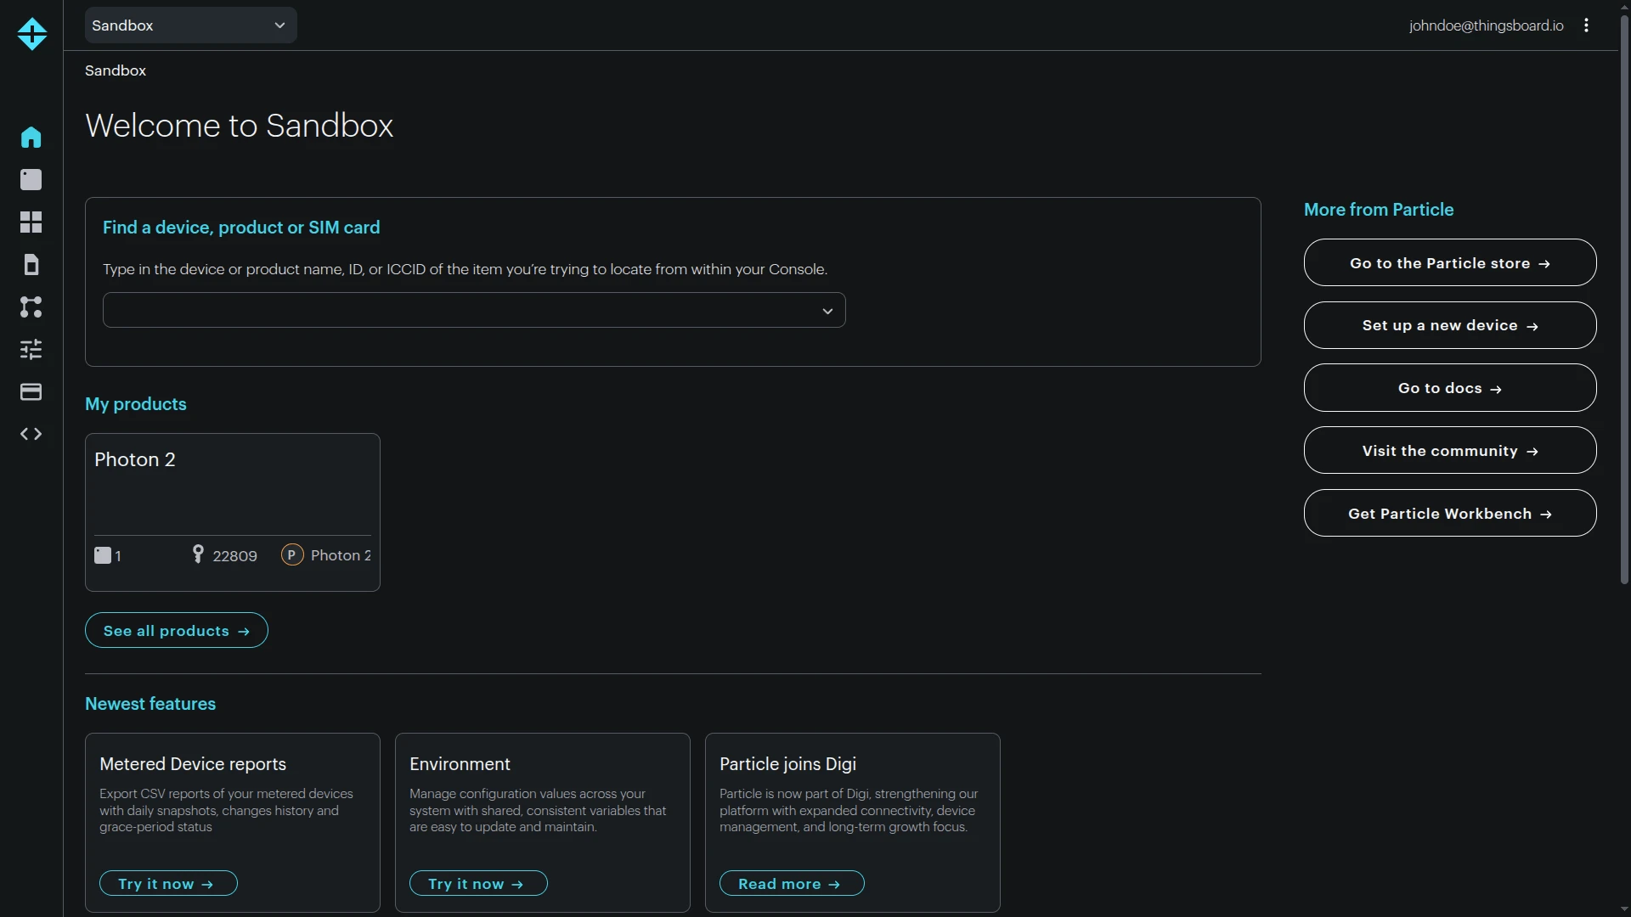
Task: Read more about Particle joins Digi
Action: (792, 884)
